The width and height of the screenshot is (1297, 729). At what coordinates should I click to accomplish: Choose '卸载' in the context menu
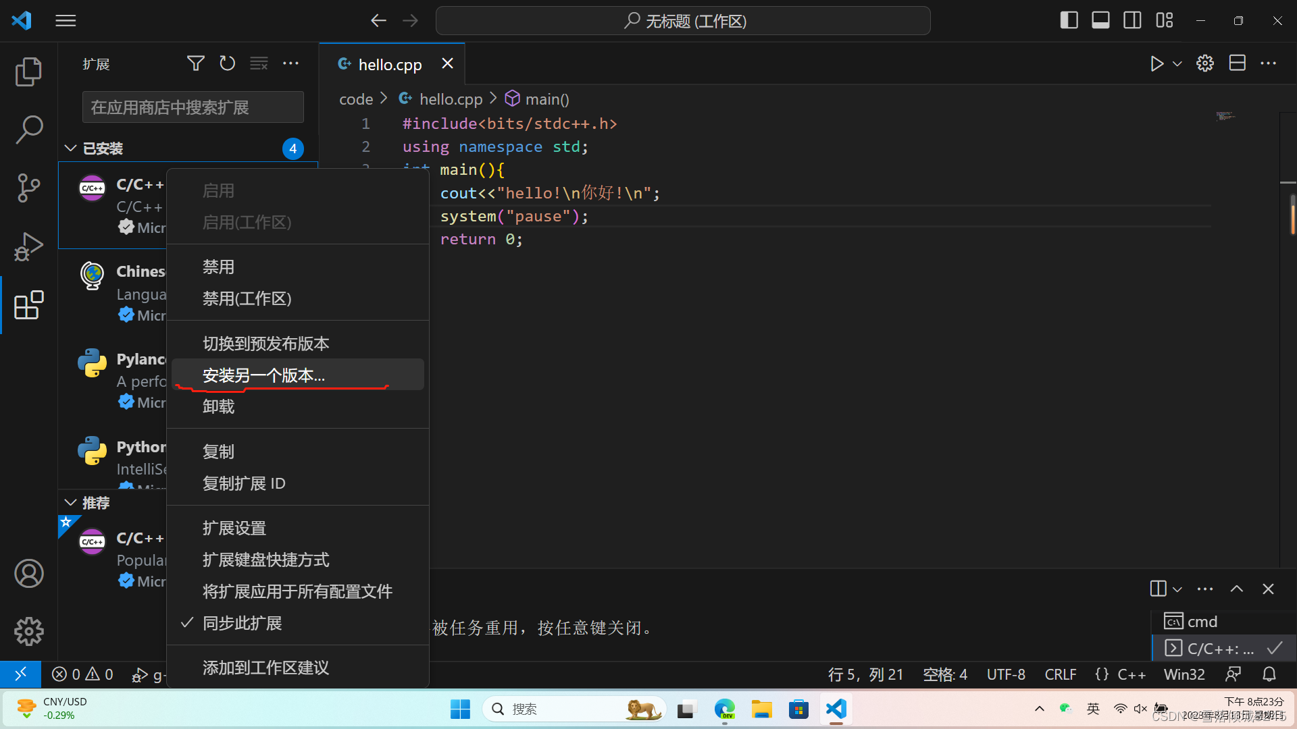pyautogui.click(x=218, y=406)
